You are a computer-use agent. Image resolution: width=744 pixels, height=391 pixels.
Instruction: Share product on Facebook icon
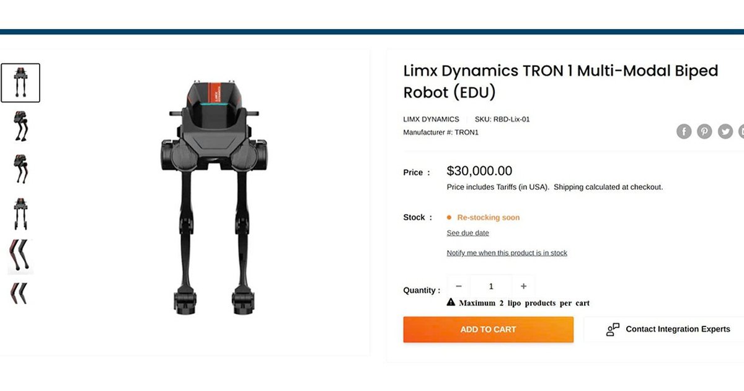684,132
